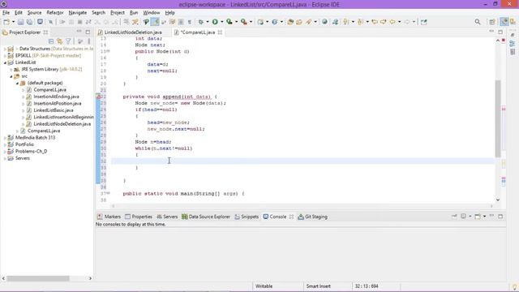Click the pin editor toolbar icon

[x=423, y=22]
